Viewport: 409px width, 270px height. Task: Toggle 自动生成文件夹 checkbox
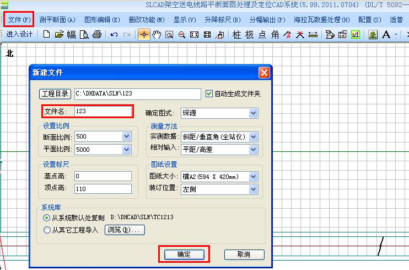pos(209,93)
